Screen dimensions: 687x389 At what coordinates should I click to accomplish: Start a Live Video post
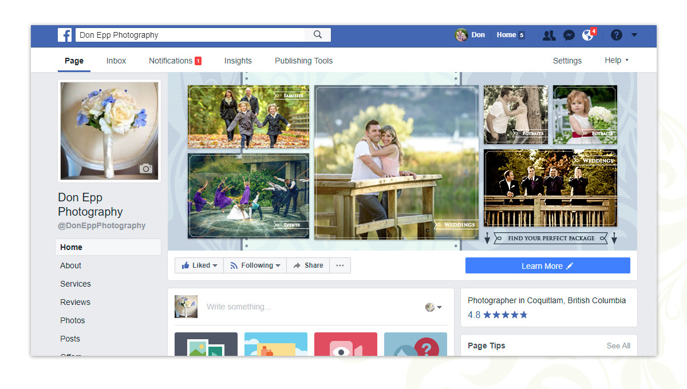(346, 344)
